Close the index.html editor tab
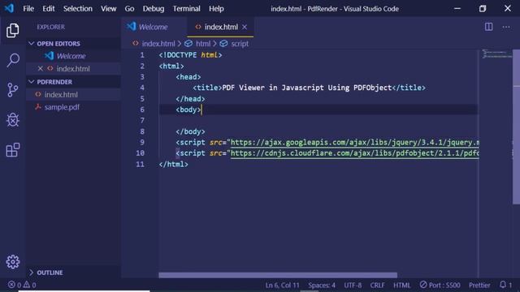Viewport: 520px width, 292px height. [245, 27]
